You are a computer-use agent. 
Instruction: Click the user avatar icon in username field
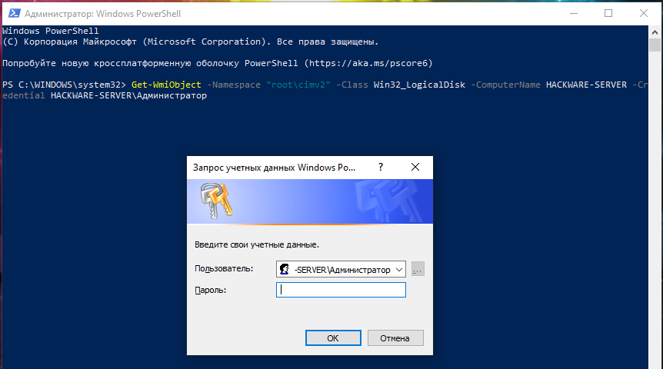click(285, 270)
